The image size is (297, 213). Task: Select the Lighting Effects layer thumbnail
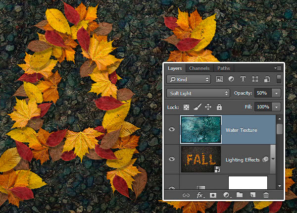[x=201, y=159]
